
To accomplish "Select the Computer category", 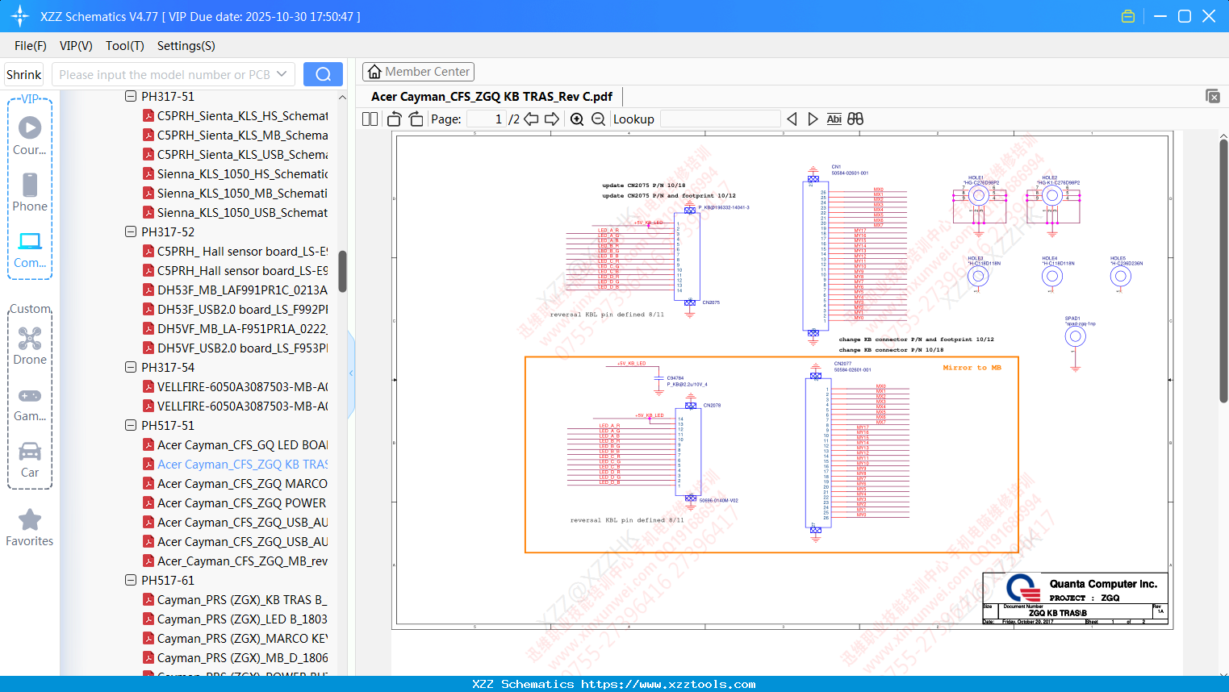I will coord(30,249).
